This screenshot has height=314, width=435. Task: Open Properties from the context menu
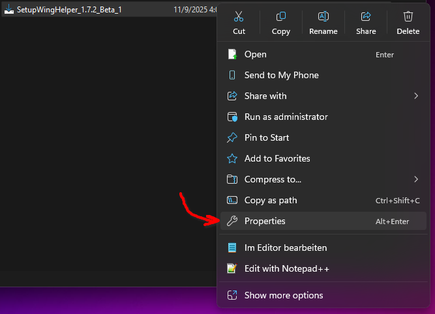point(265,221)
